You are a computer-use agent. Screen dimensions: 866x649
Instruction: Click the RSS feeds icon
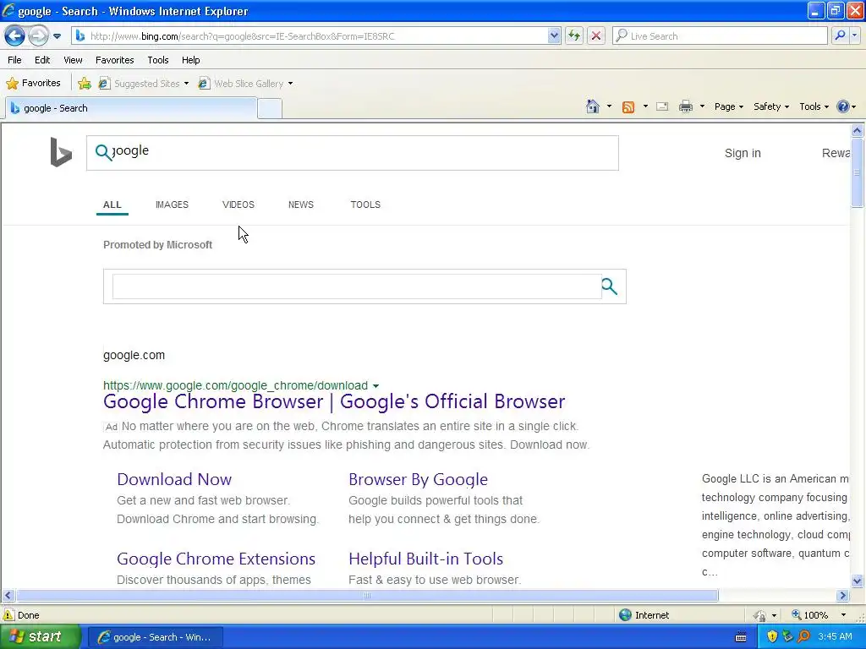(628, 107)
